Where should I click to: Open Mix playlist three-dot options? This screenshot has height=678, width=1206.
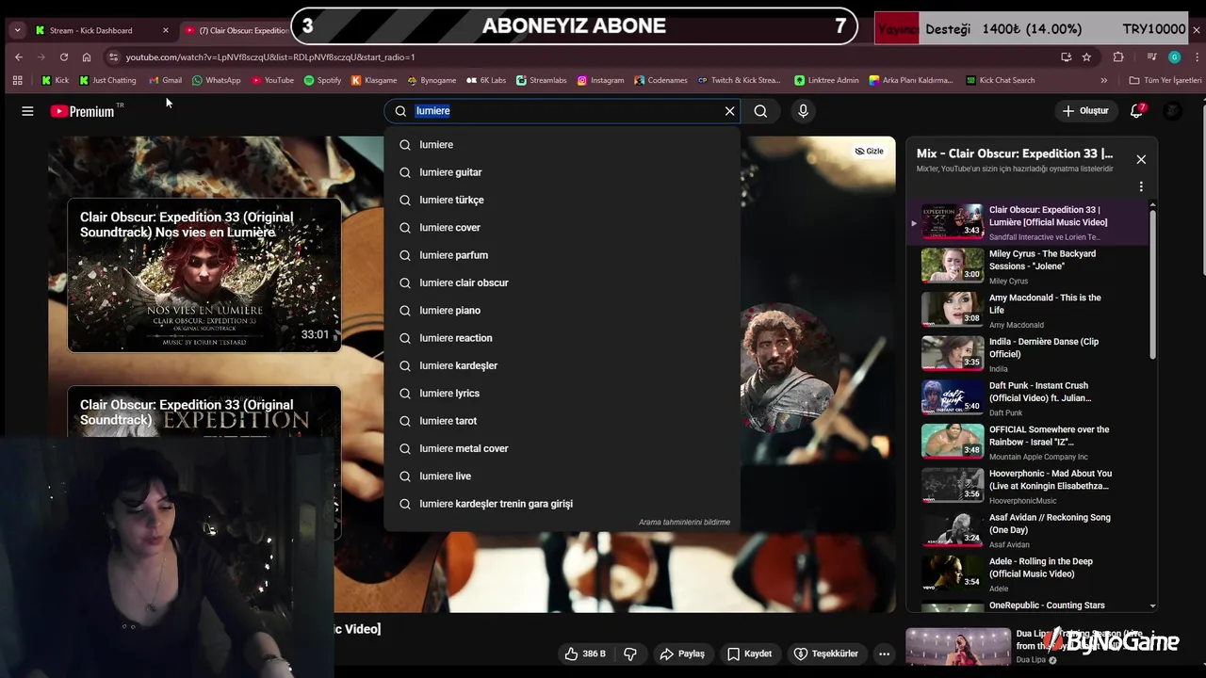click(x=1141, y=186)
